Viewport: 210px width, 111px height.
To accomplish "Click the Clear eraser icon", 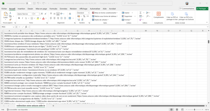I will click(141, 20).
